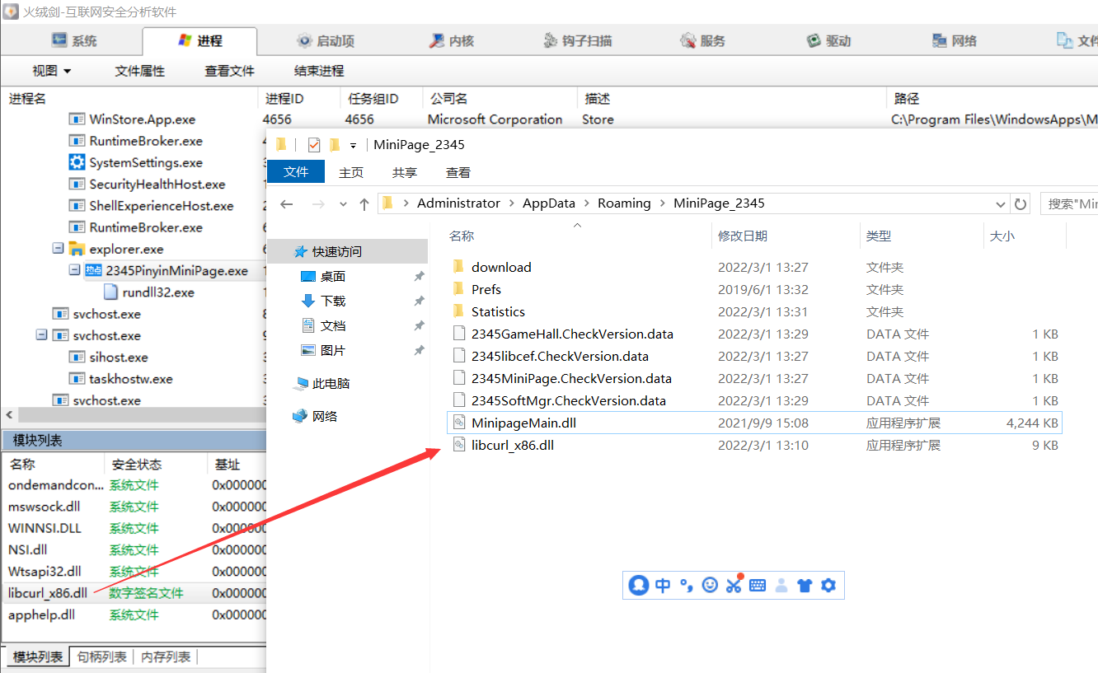This screenshot has width=1098, height=673.
Task: Select the WinStore.App.exe process icon
Action: tap(77, 119)
